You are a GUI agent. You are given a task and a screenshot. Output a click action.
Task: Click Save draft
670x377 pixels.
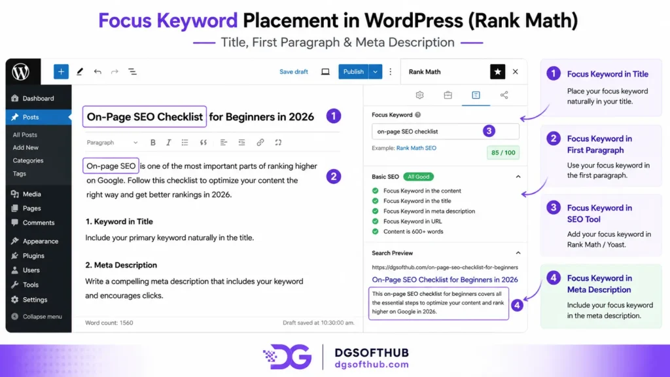coord(294,72)
